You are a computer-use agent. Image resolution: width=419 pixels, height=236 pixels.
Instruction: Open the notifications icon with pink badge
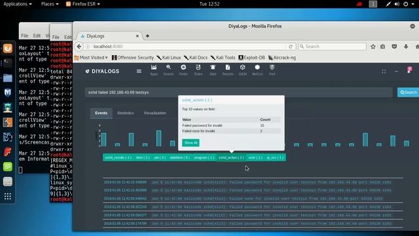coord(409,70)
